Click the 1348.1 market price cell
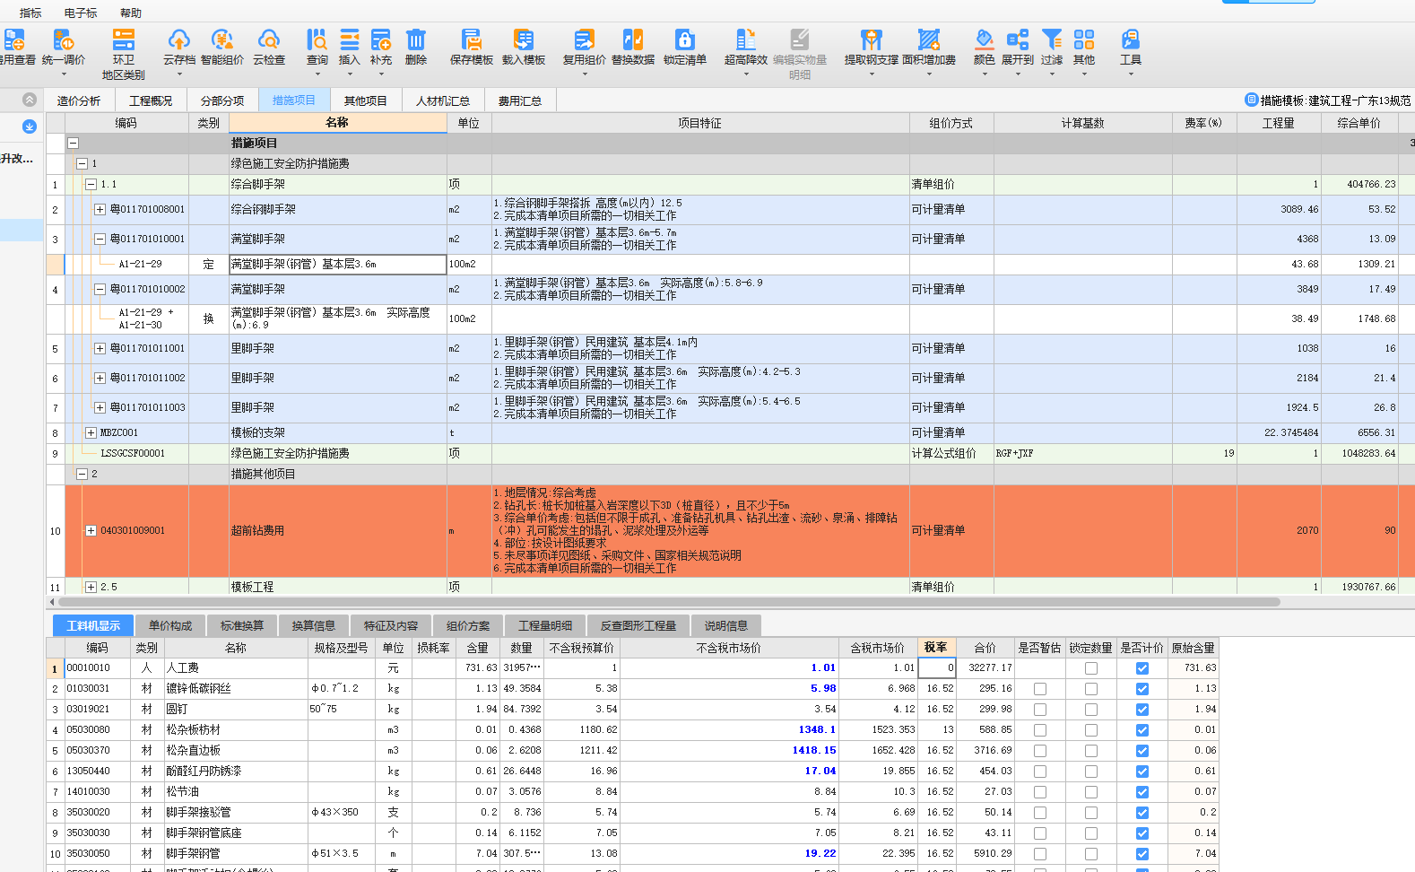Viewport: 1415px width, 872px height. [728, 730]
